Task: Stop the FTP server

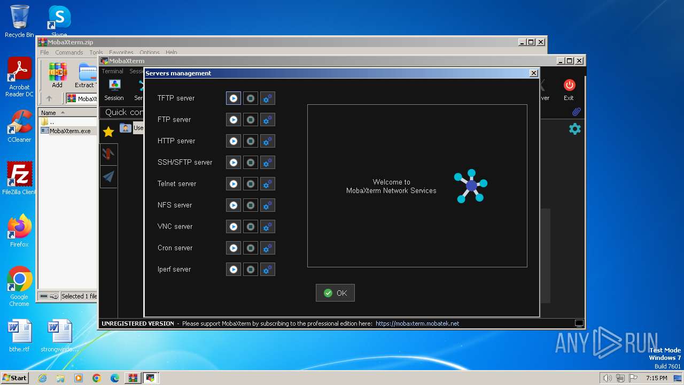Action: [251, 120]
